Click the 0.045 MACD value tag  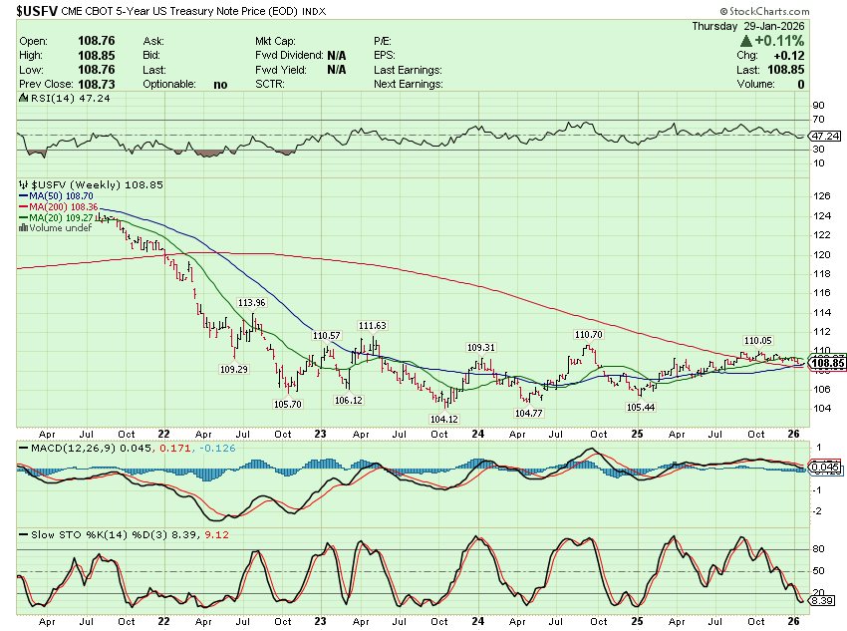tap(820, 467)
